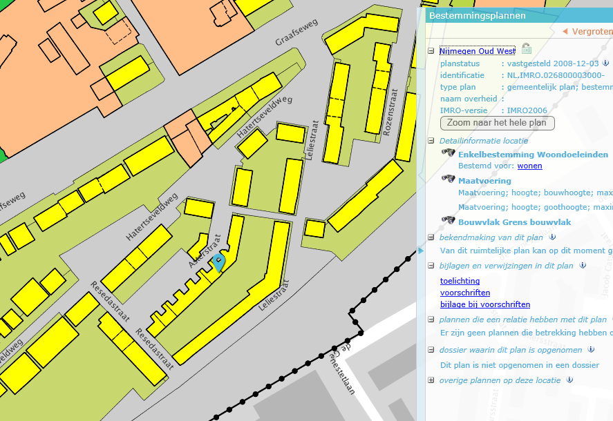The height and width of the screenshot is (421, 613).
Task: Click the info icon next to planstatus date
Action: pos(605,63)
